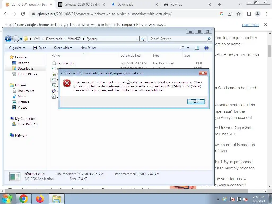Image resolution: width=272 pixels, height=204 pixels.
Task: Click Learn more link in infobar
Action: pos(250,25)
